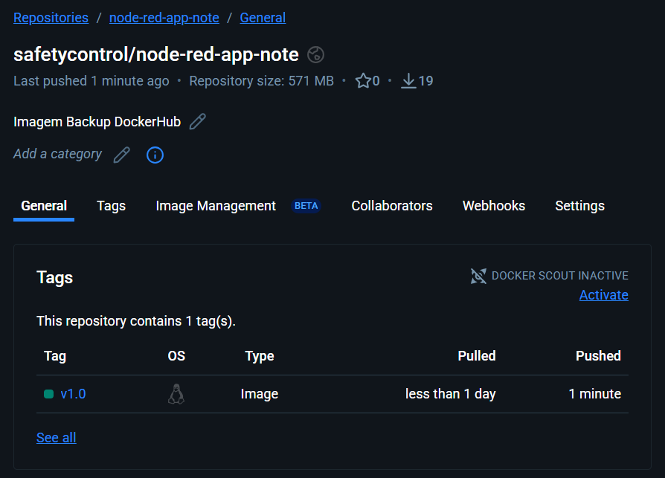Navigate to Repositories breadcrumb link
Screen dimensions: 665x478
click(x=51, y=18)
